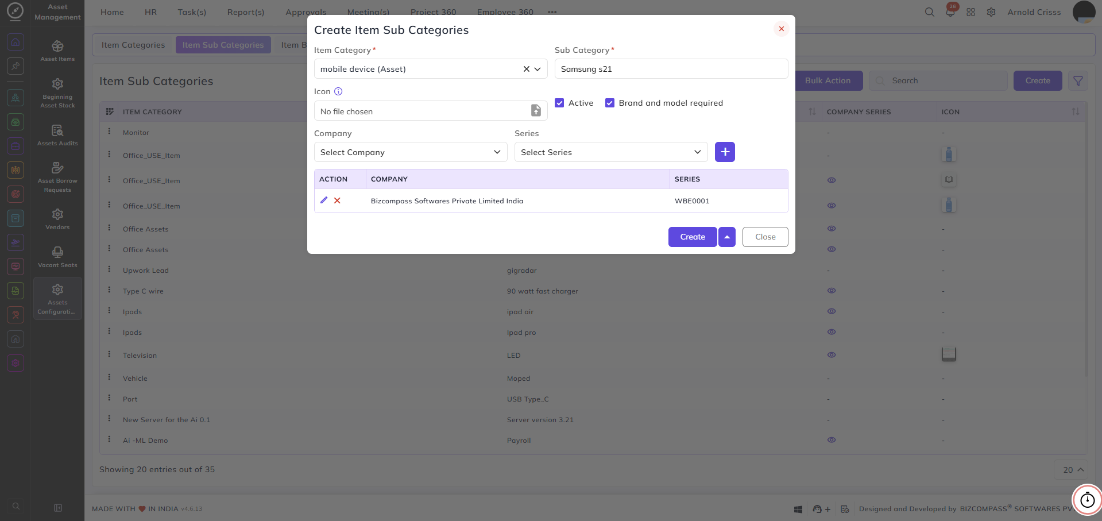Viewport: 1102px width, 521px height.
Task: Open notifications bell icon
Action: 950,12
